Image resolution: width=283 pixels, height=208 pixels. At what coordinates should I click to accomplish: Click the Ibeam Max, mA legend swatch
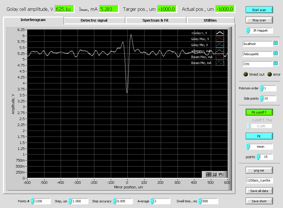(x=220, y=57)
